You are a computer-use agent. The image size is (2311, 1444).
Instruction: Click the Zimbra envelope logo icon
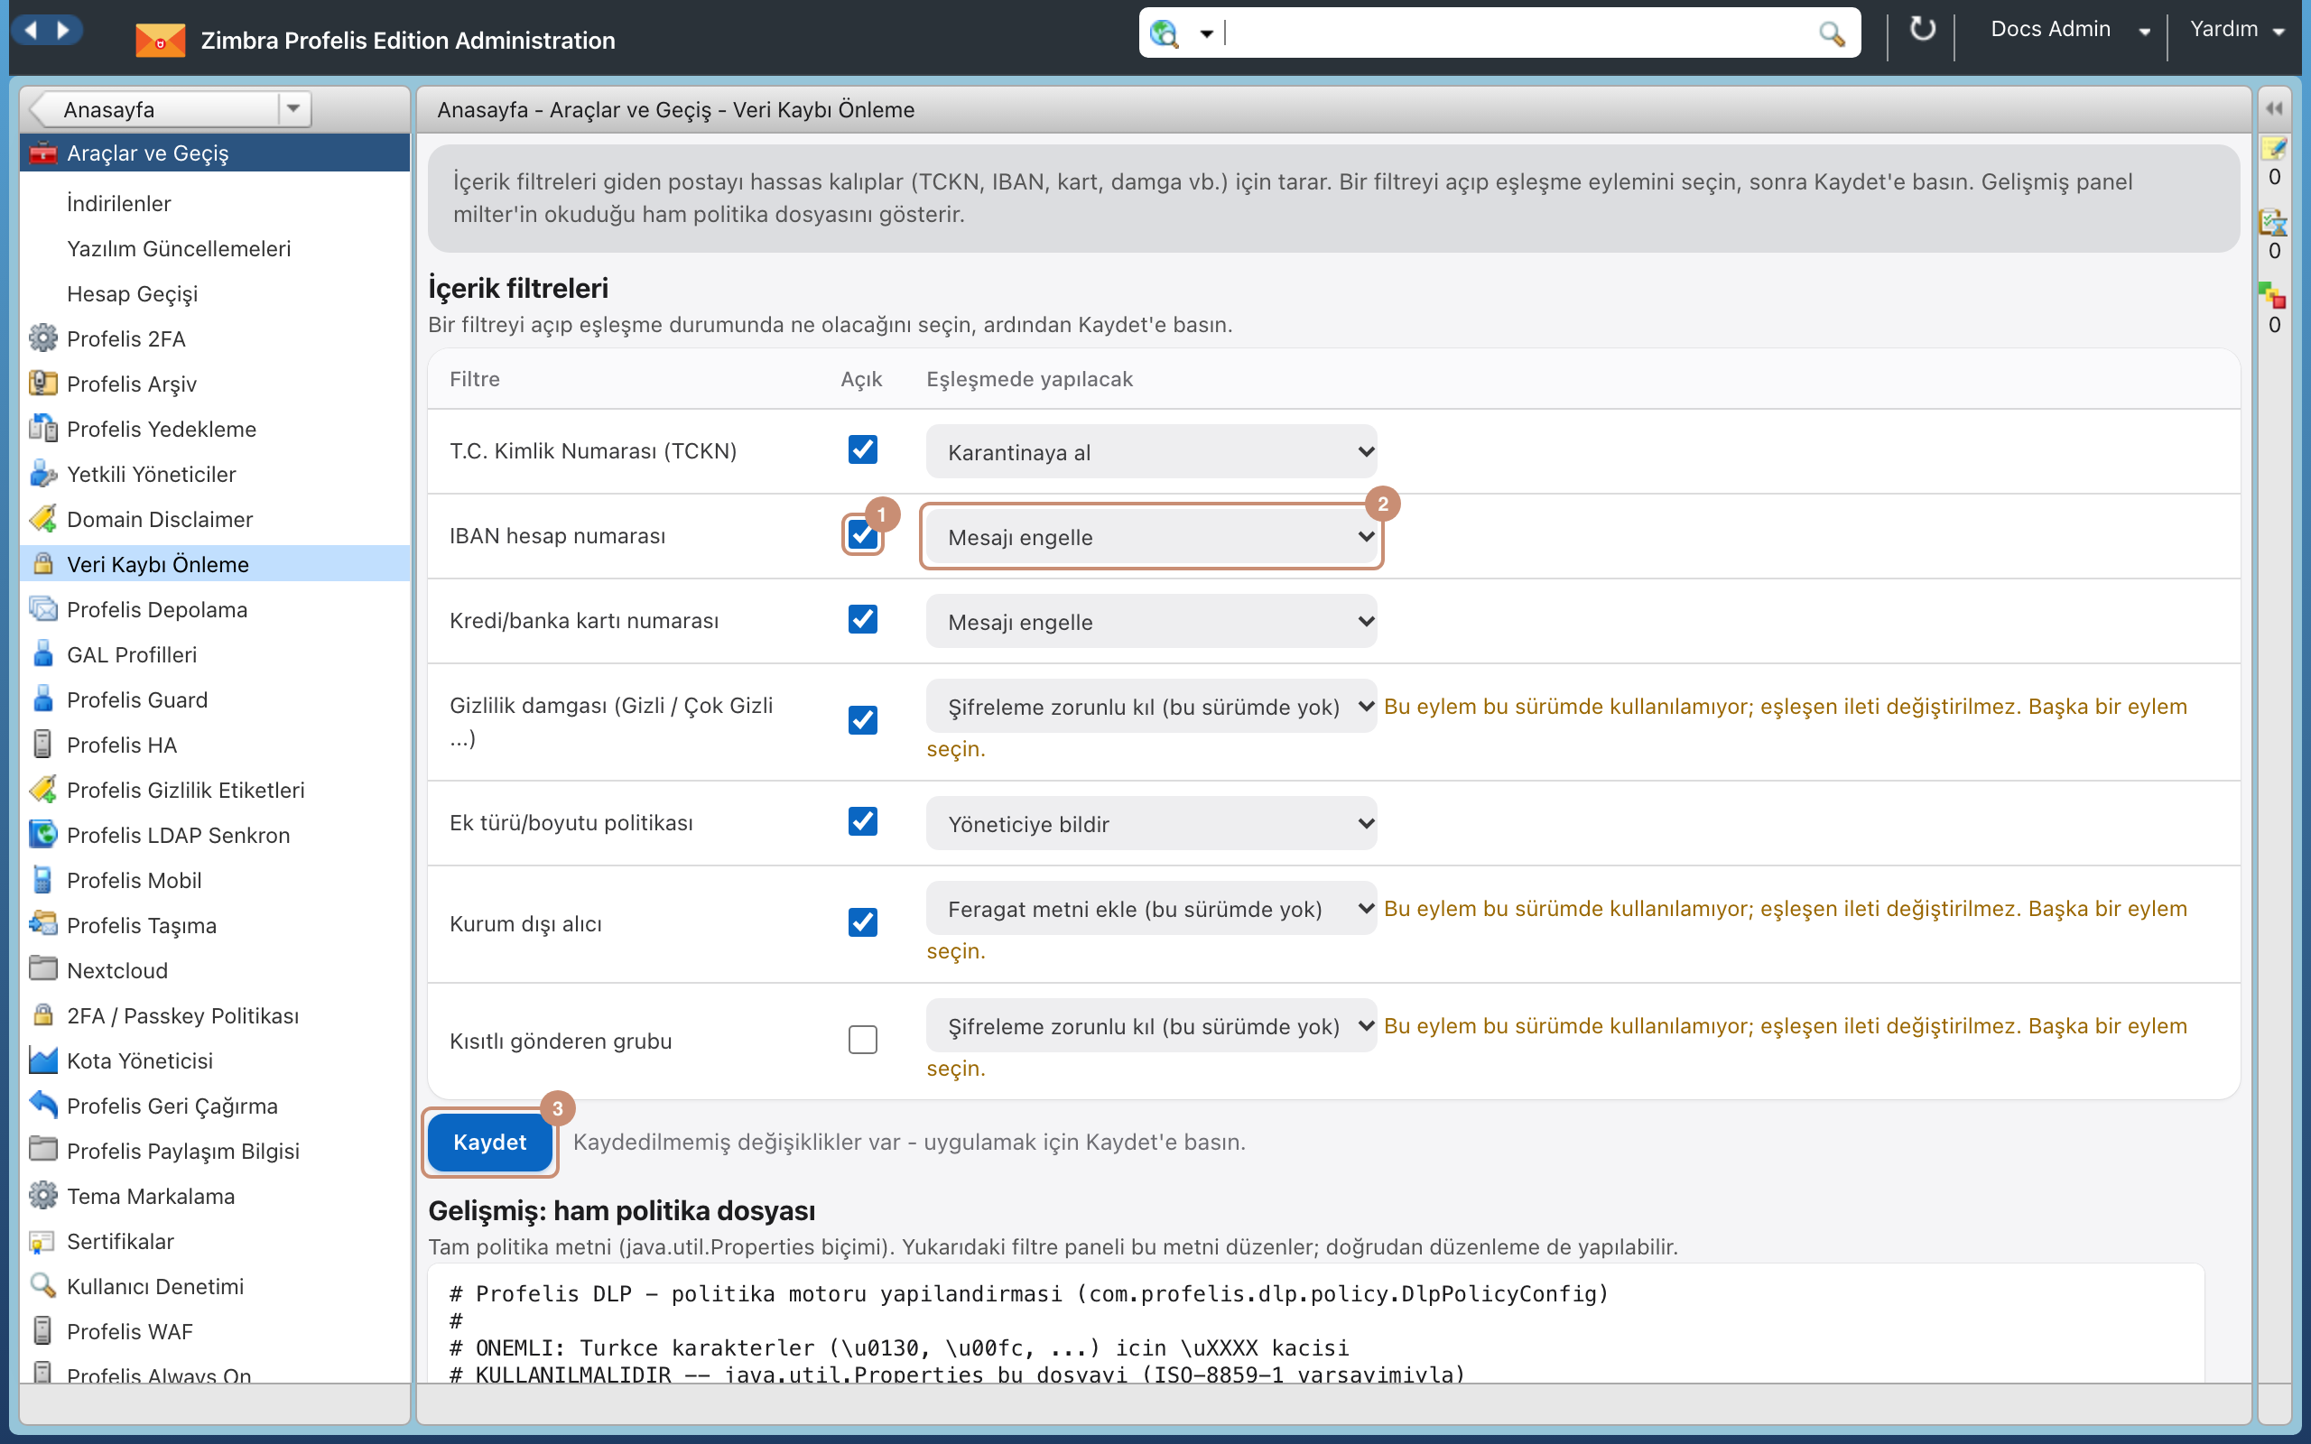point(160,40)
